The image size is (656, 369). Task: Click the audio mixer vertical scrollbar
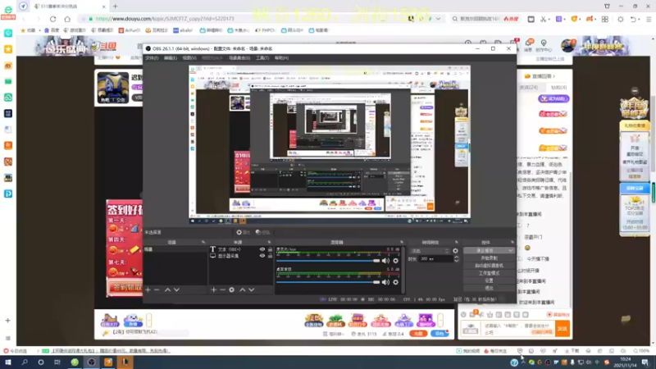click(403, 269)
